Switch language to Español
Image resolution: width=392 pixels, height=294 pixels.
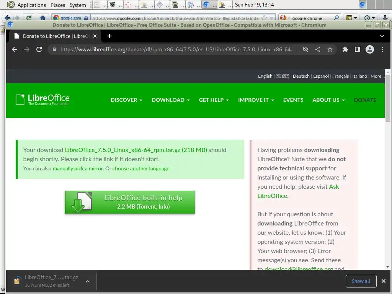click(x=321, y=76)
